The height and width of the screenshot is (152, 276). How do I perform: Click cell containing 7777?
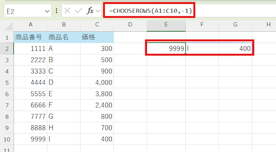click(30, 116)
